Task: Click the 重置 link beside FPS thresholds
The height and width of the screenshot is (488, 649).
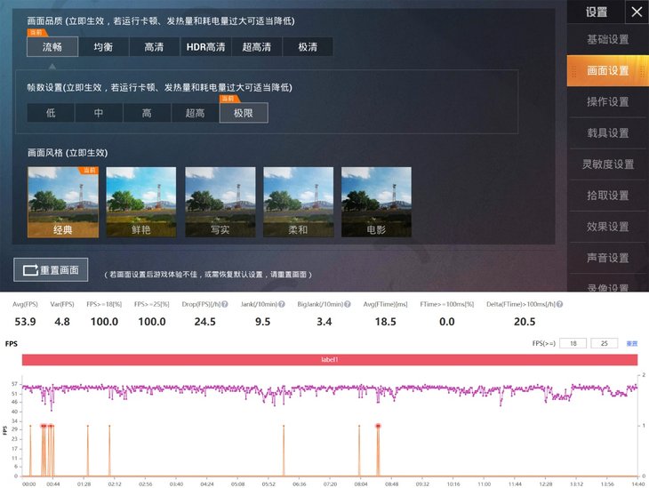Action: click(x=632, y=343)
